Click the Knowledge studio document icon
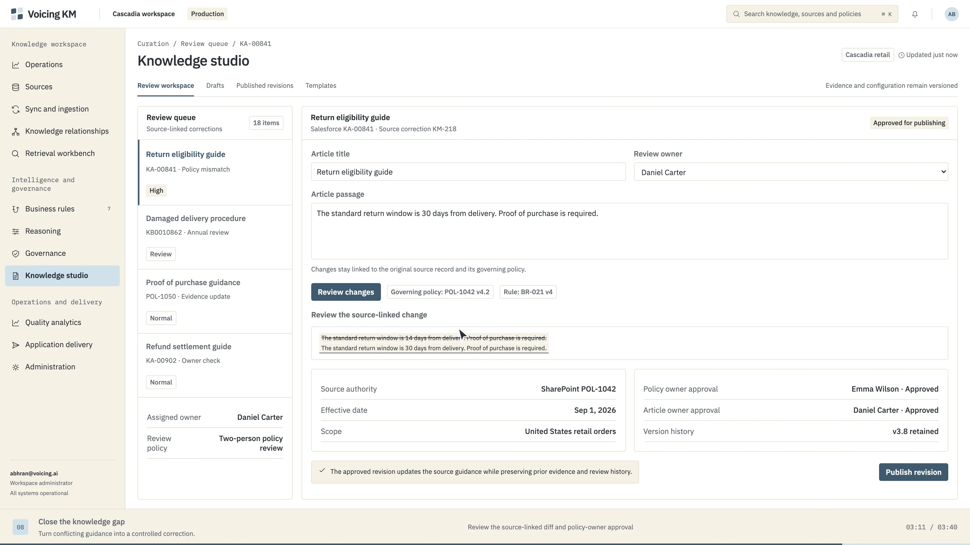This screenshot has height=545, width=970. coord(15,276)
